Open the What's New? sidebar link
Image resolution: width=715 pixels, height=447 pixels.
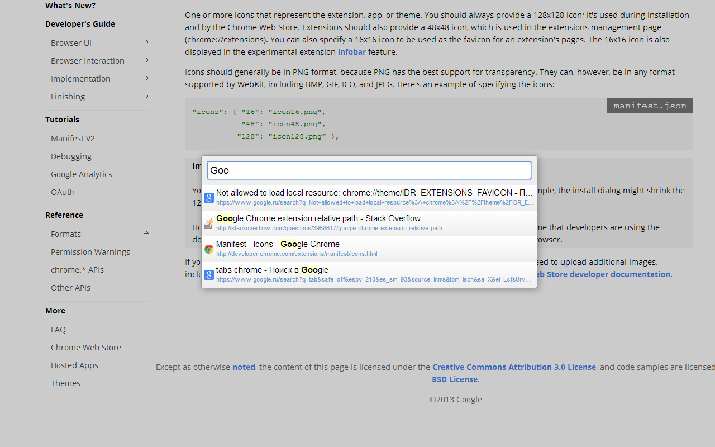click(x=70, y=6)
